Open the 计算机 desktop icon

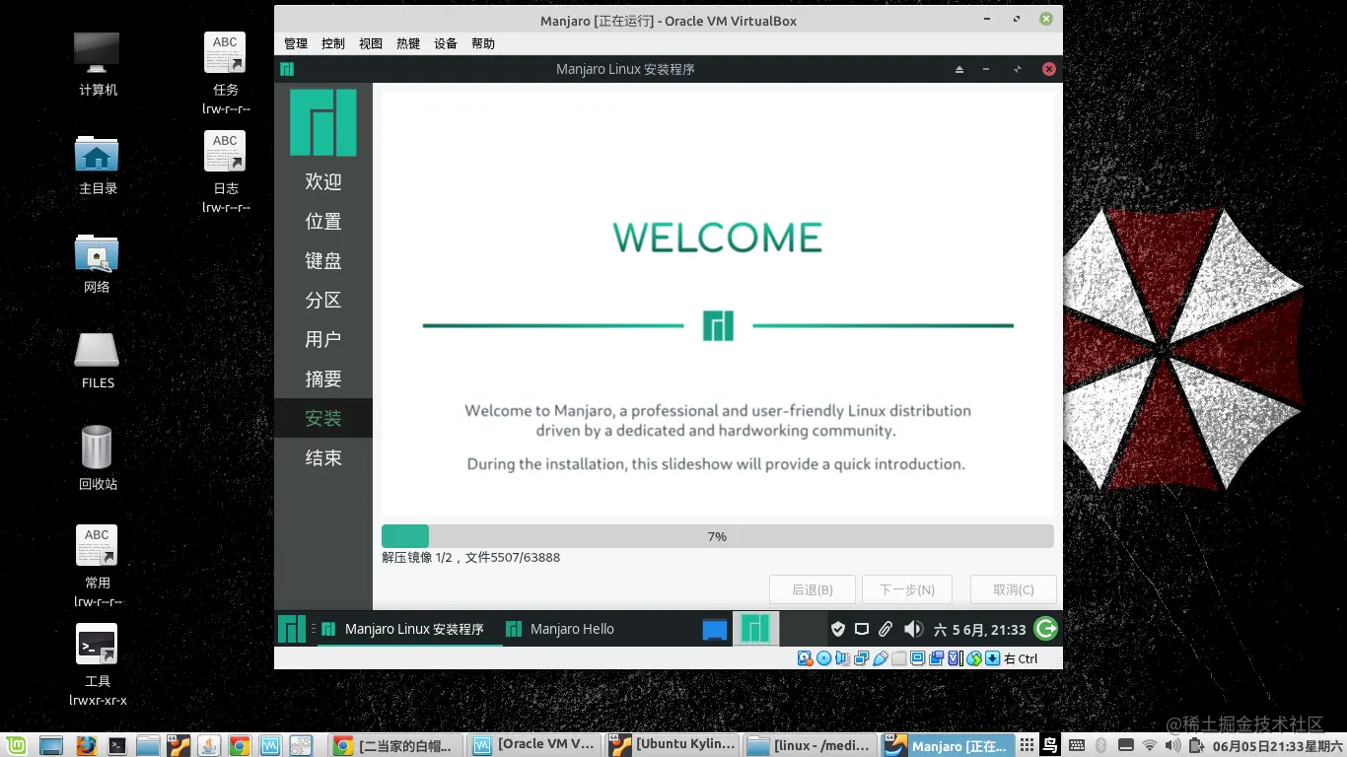98,63
